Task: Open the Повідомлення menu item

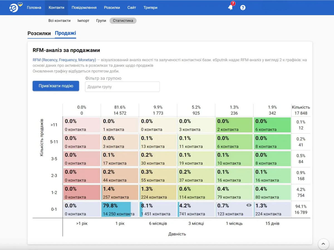Action: point(84,7)
